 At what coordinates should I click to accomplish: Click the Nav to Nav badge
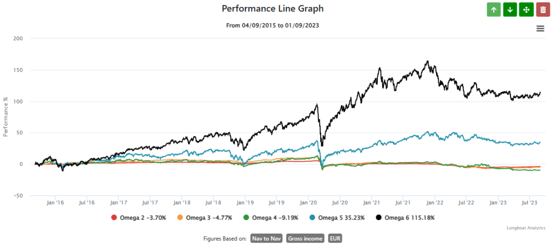[x=267, y=238]
